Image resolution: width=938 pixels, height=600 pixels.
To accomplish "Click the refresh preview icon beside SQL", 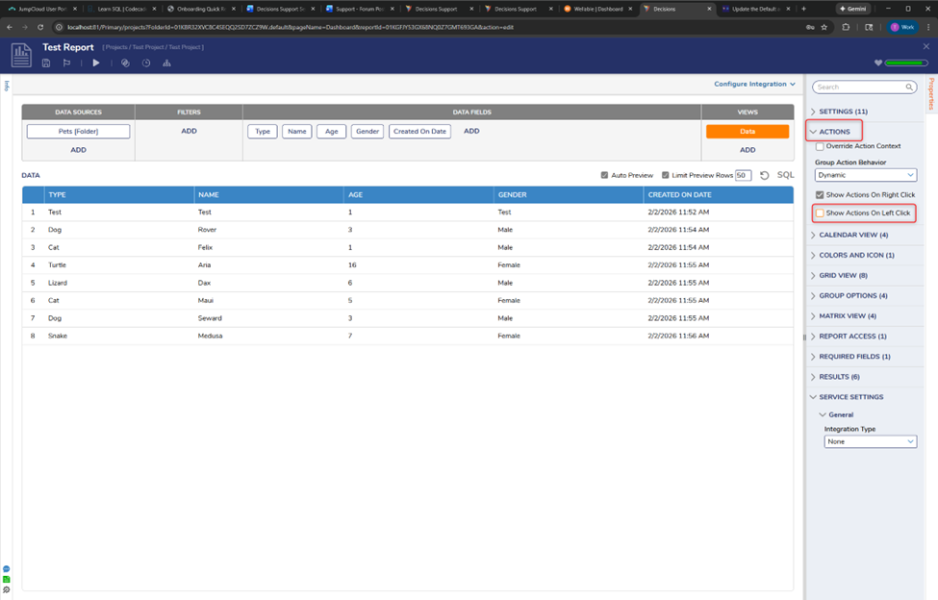I will point(765,175).
